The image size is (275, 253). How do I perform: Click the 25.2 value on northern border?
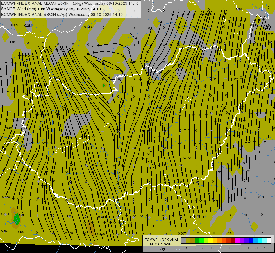point(149,62)
